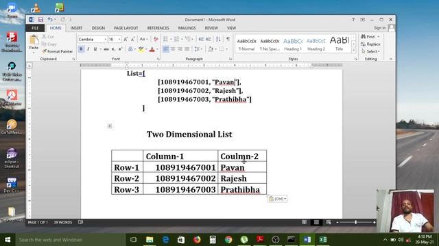Viewport: 439px width, 246px height.
Task: Save the document from the Quick Access toolbar
Action: coord(40,20)
